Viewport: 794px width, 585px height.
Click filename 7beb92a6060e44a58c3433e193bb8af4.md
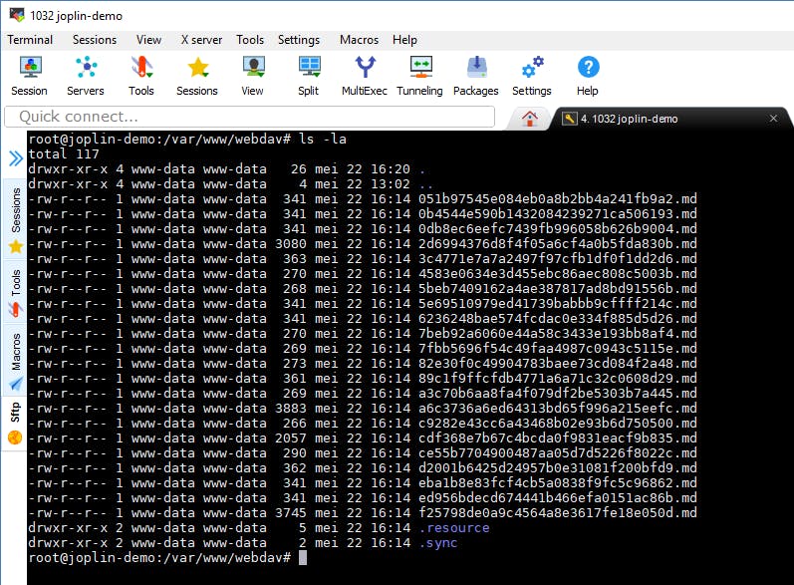(x=558, y=333)
